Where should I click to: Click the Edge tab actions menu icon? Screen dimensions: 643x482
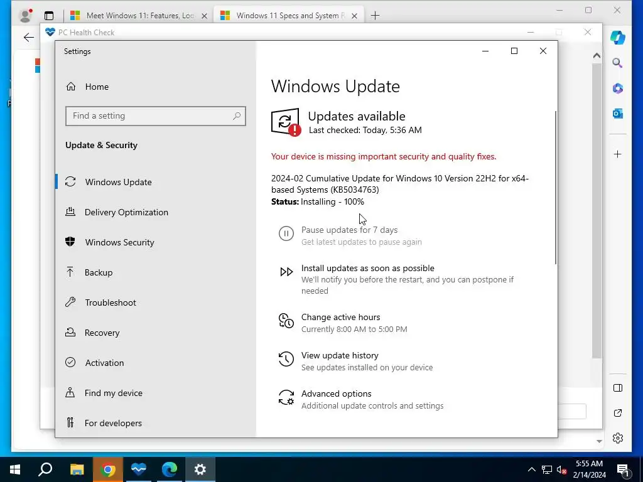click(x=49, y=16)
